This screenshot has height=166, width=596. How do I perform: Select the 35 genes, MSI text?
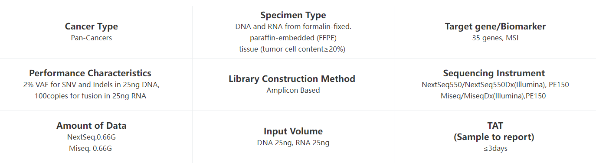coord(495,38)
